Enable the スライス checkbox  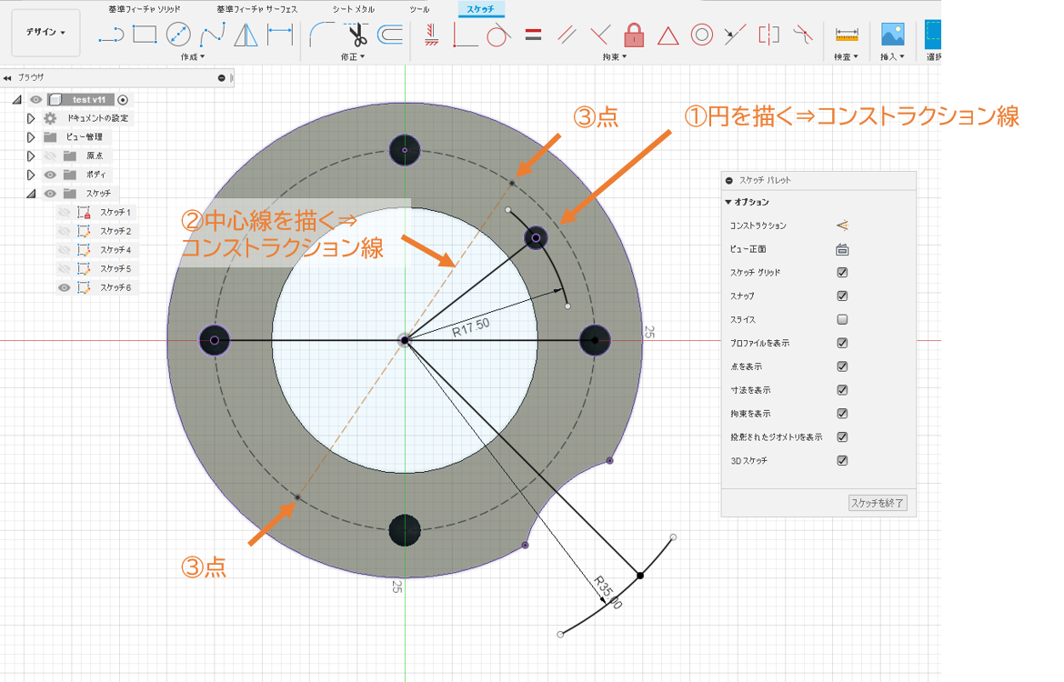coord(842,317)
